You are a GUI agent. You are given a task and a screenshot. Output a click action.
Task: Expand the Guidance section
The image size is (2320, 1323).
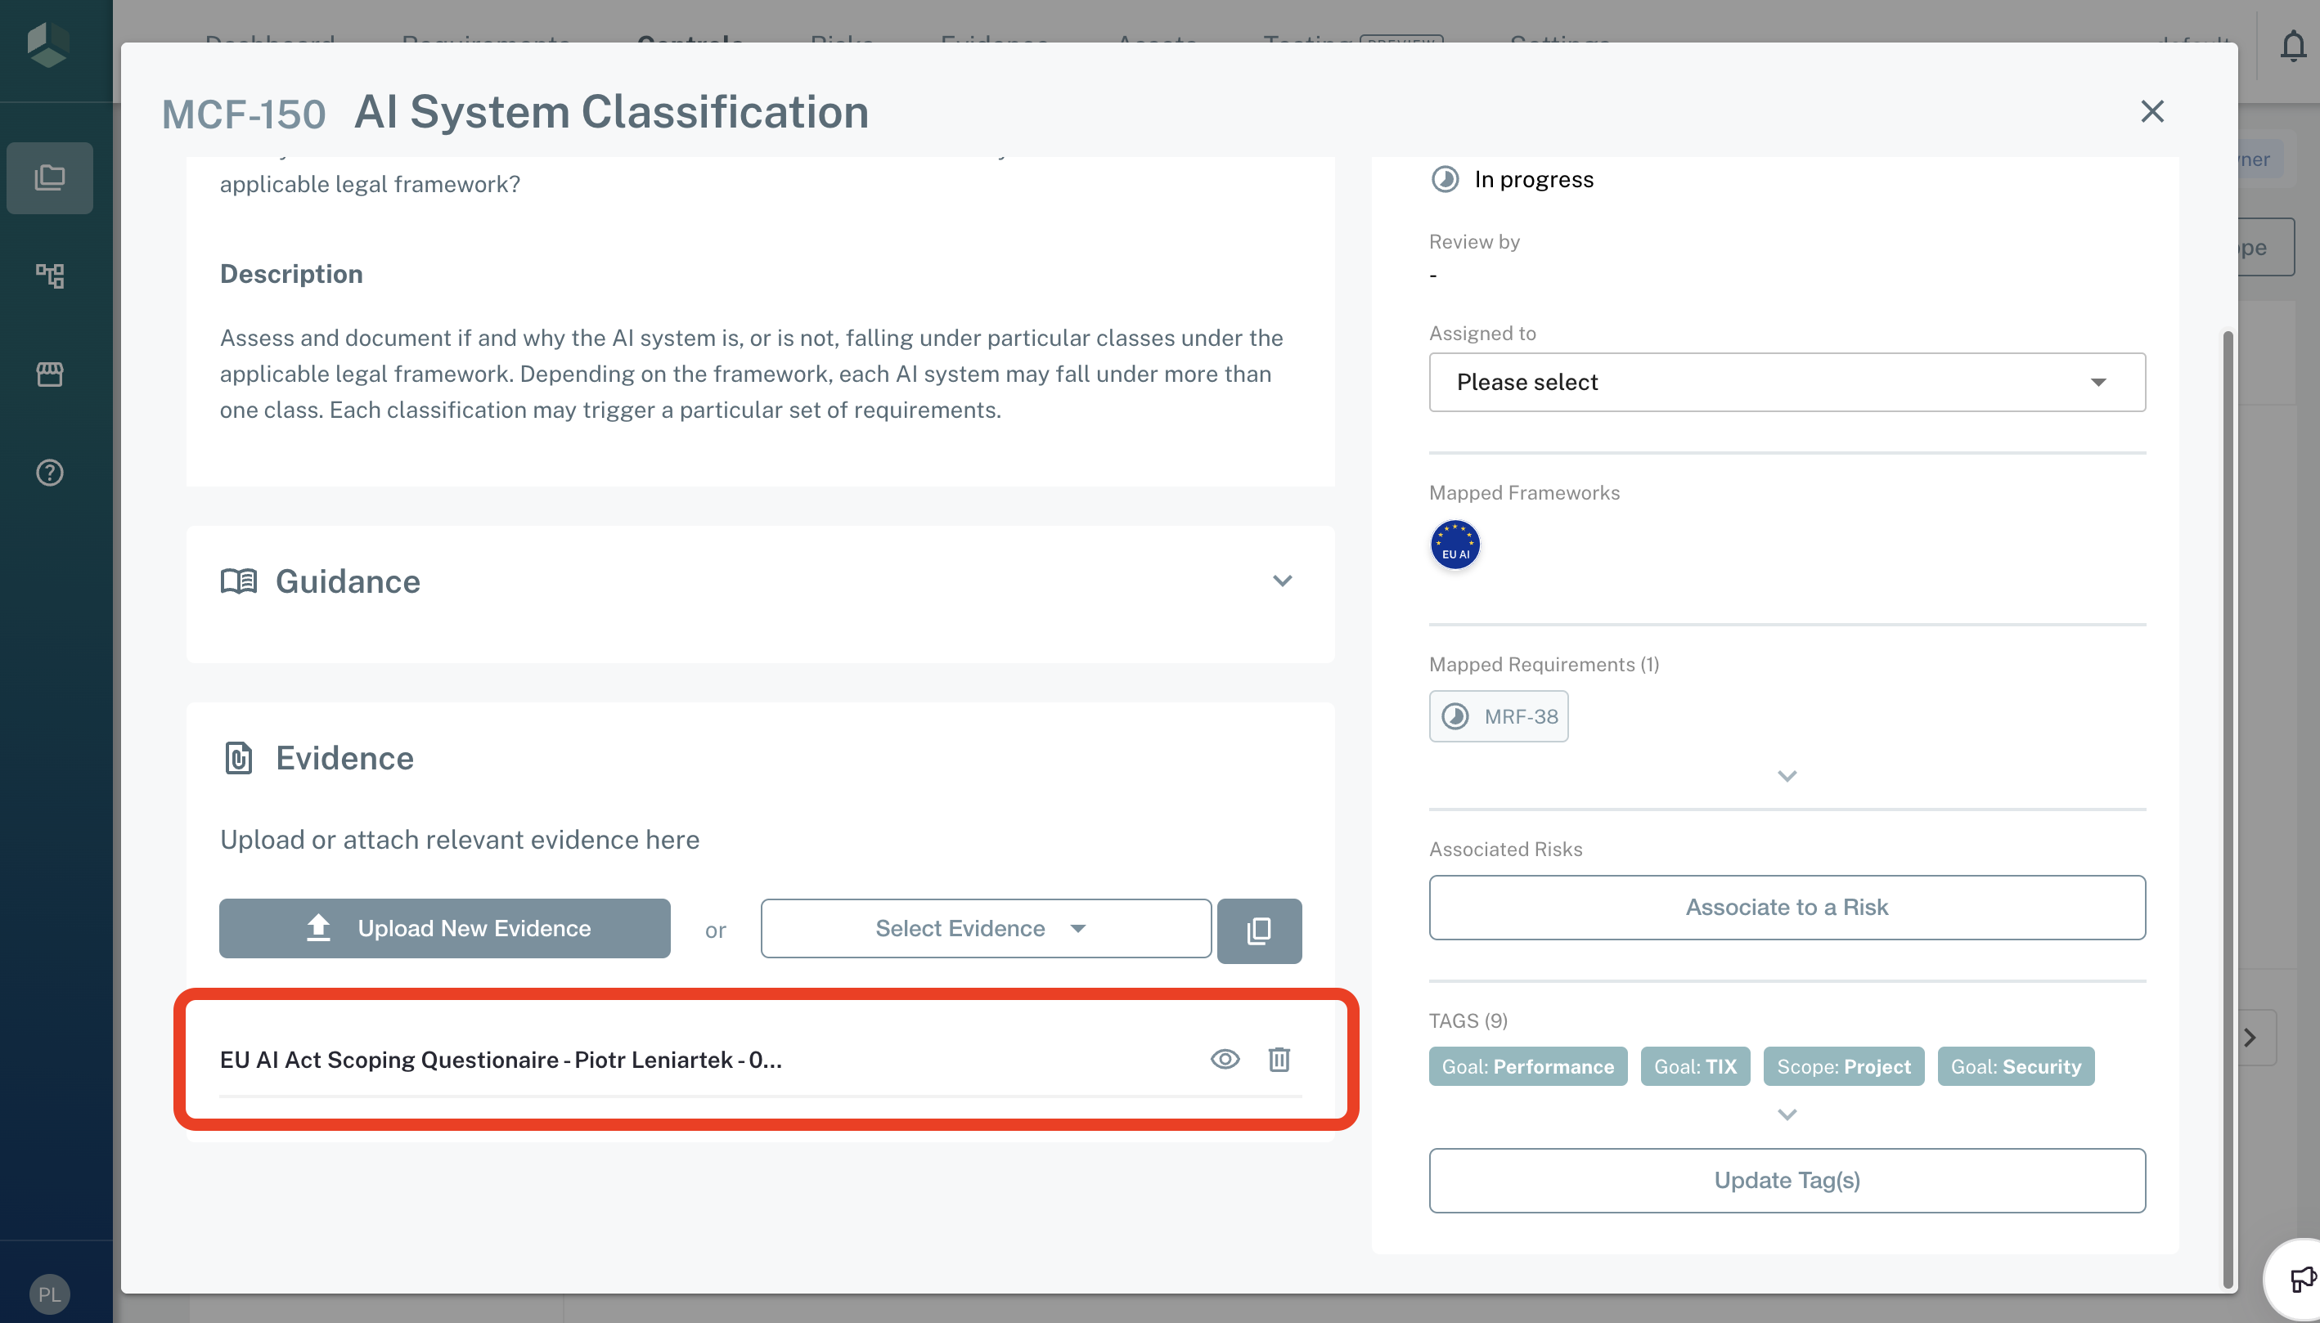[x=1282, y=581]
